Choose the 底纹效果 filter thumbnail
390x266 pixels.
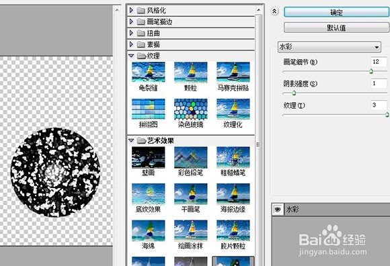(148, 194)
